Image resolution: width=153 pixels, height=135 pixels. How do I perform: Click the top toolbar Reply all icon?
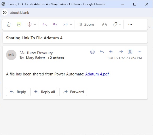tap(55, 24)
